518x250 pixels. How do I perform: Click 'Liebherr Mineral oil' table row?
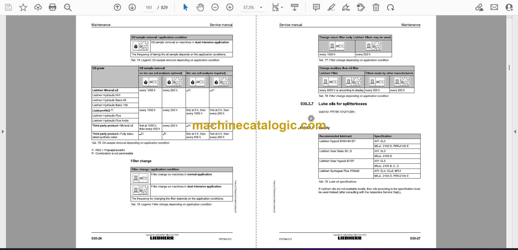tap(115, 90)
